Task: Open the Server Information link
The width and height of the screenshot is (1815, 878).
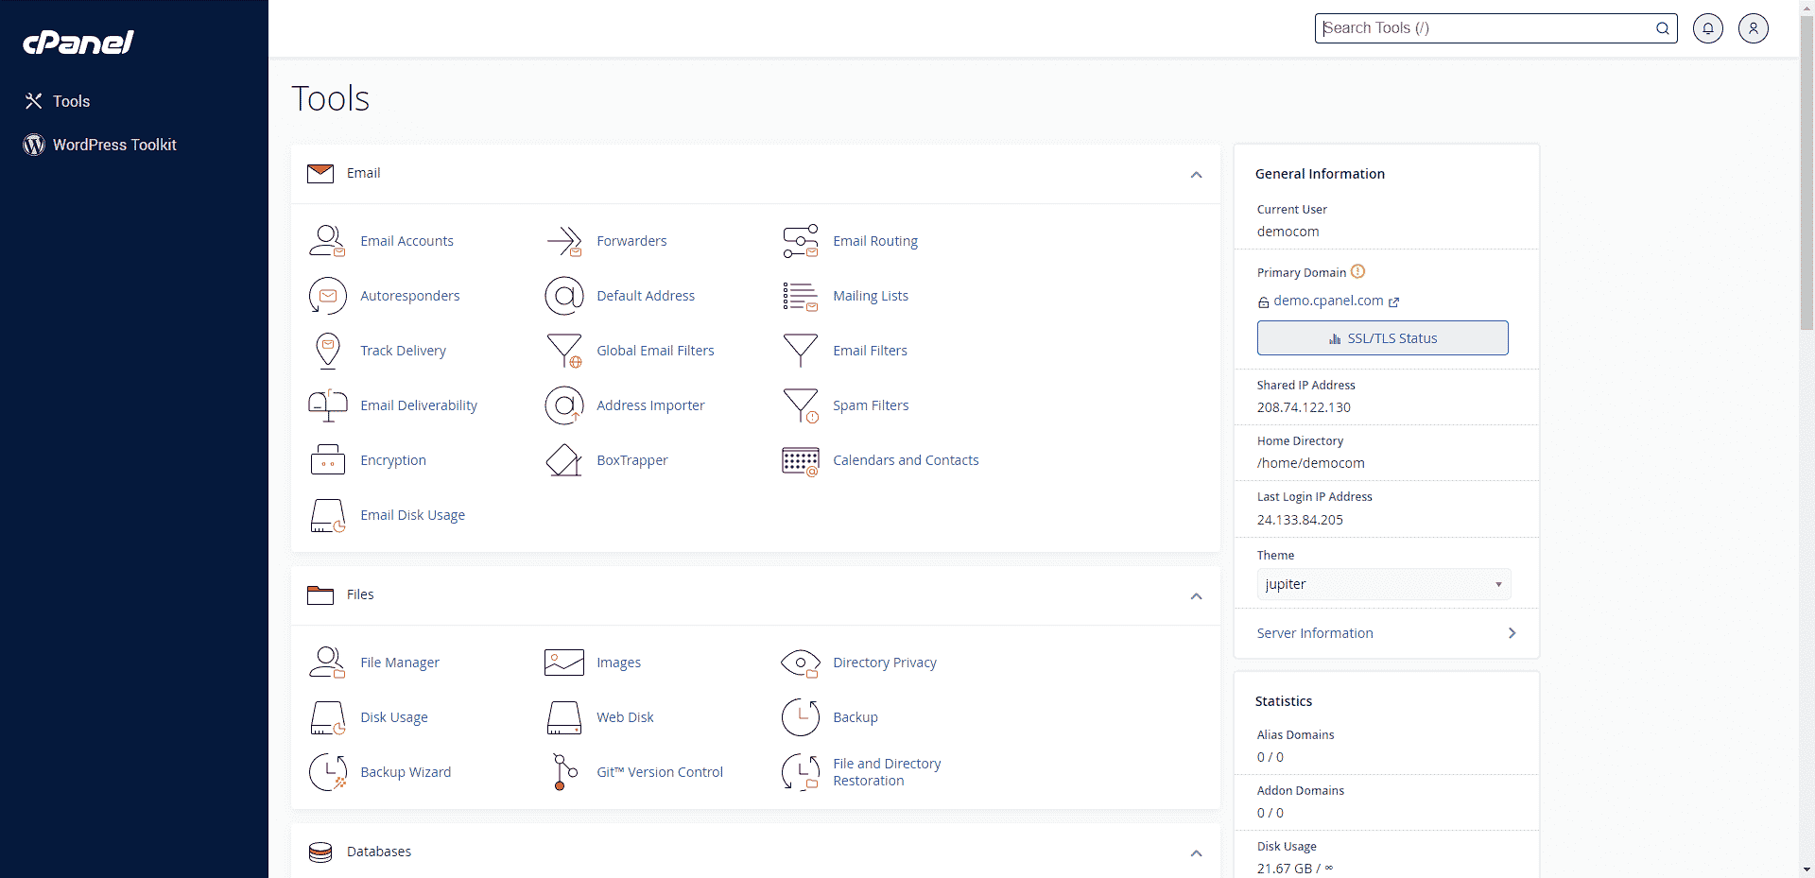Action: tap(1315, 633)
